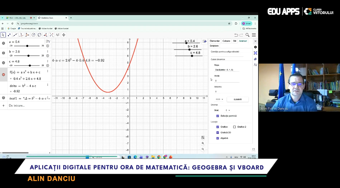Image resolution: width=340 pixels, height=188 pixels.
Task: Play animation for slider b
Action: click(48, 56)
